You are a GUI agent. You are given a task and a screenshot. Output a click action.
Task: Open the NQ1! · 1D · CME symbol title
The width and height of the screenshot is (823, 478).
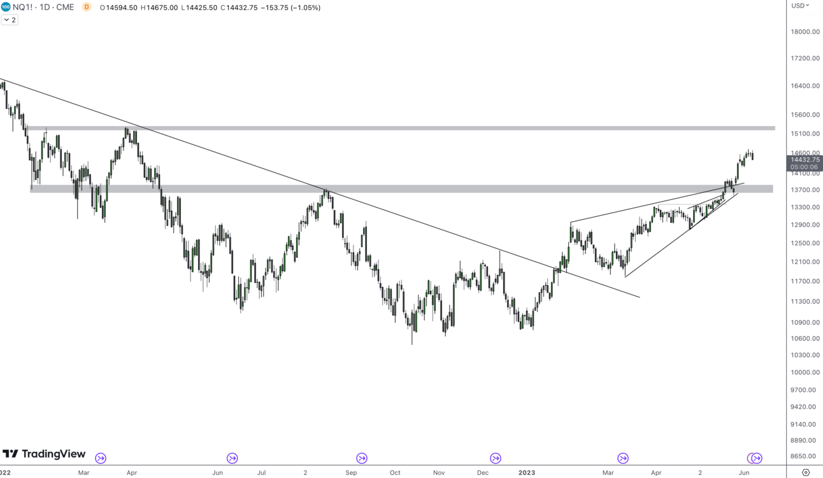45,8
